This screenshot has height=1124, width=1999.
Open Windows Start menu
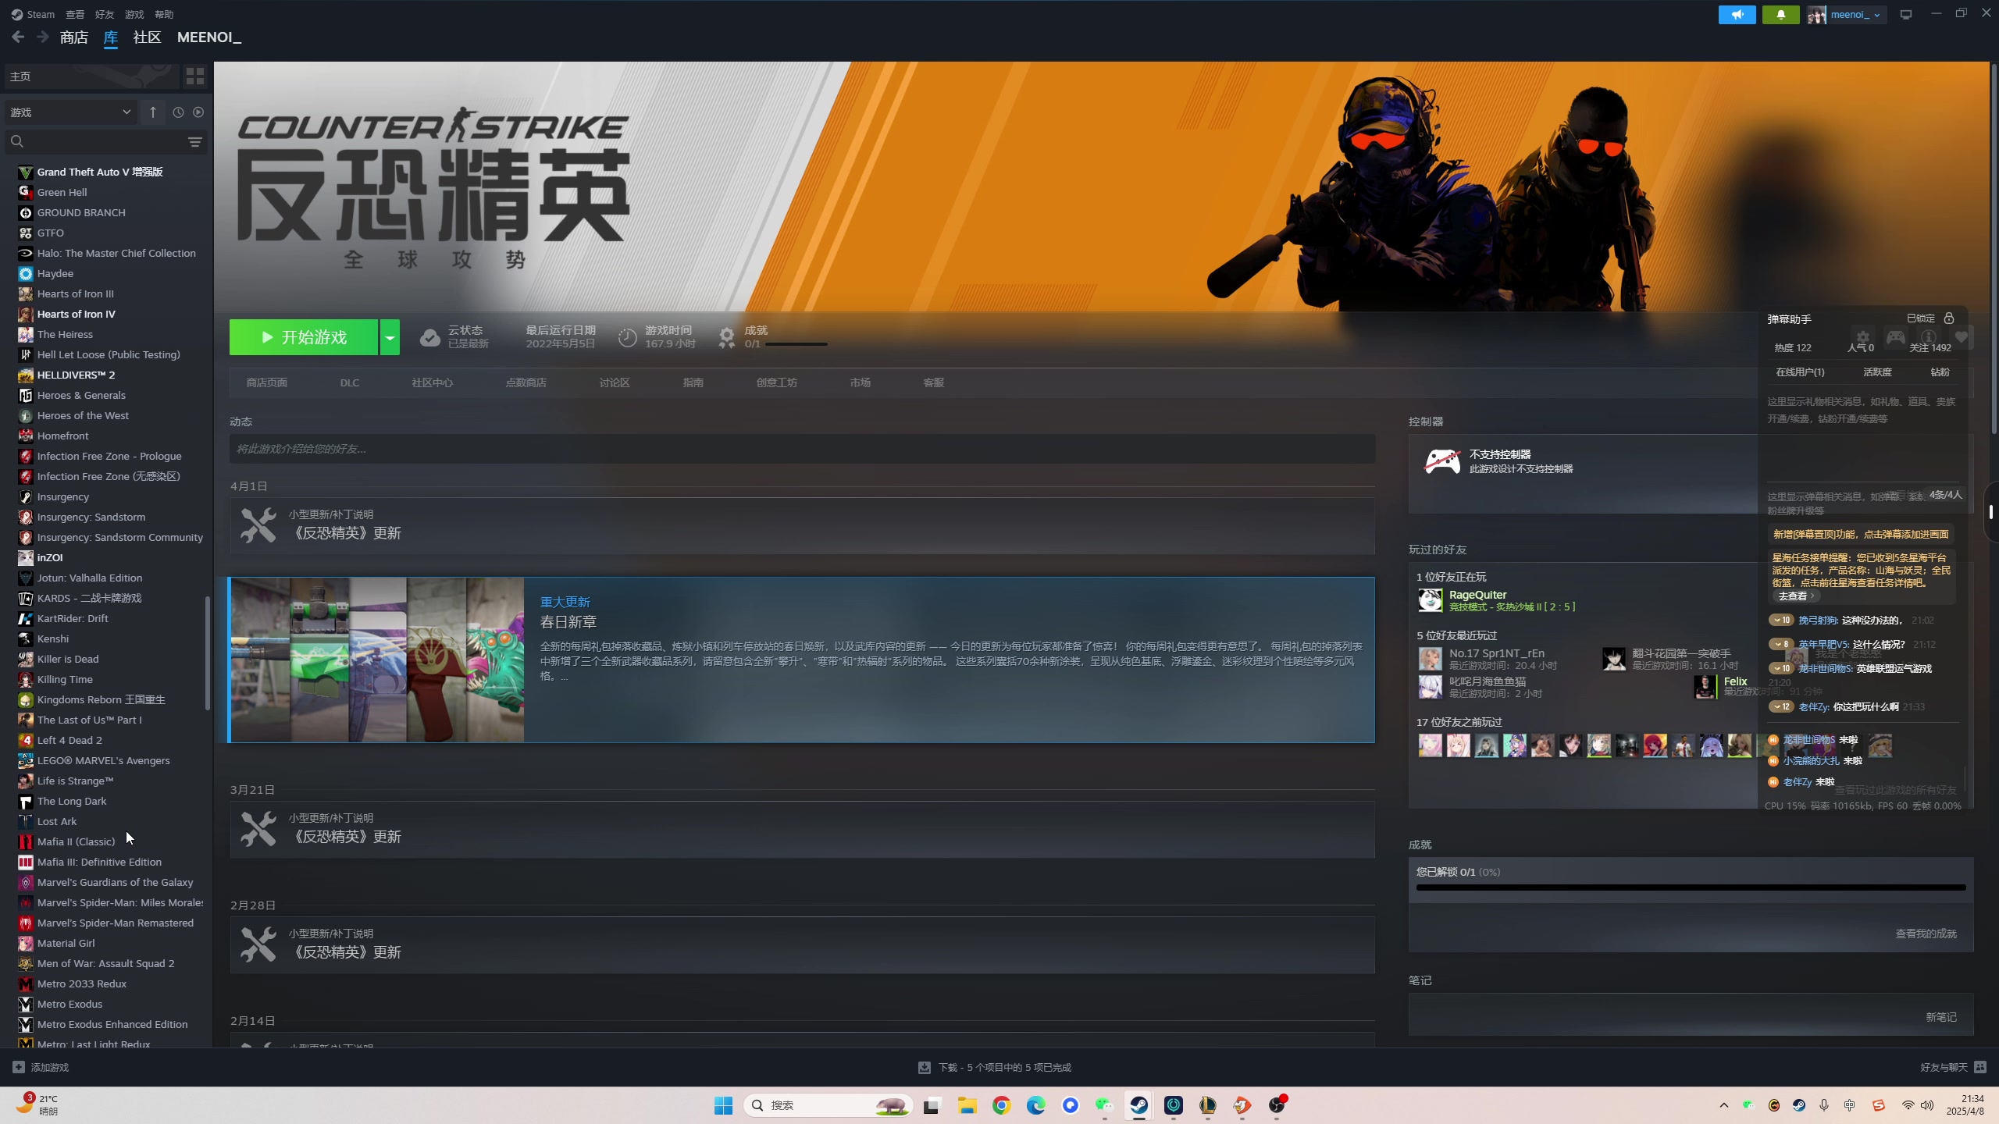723,1105
